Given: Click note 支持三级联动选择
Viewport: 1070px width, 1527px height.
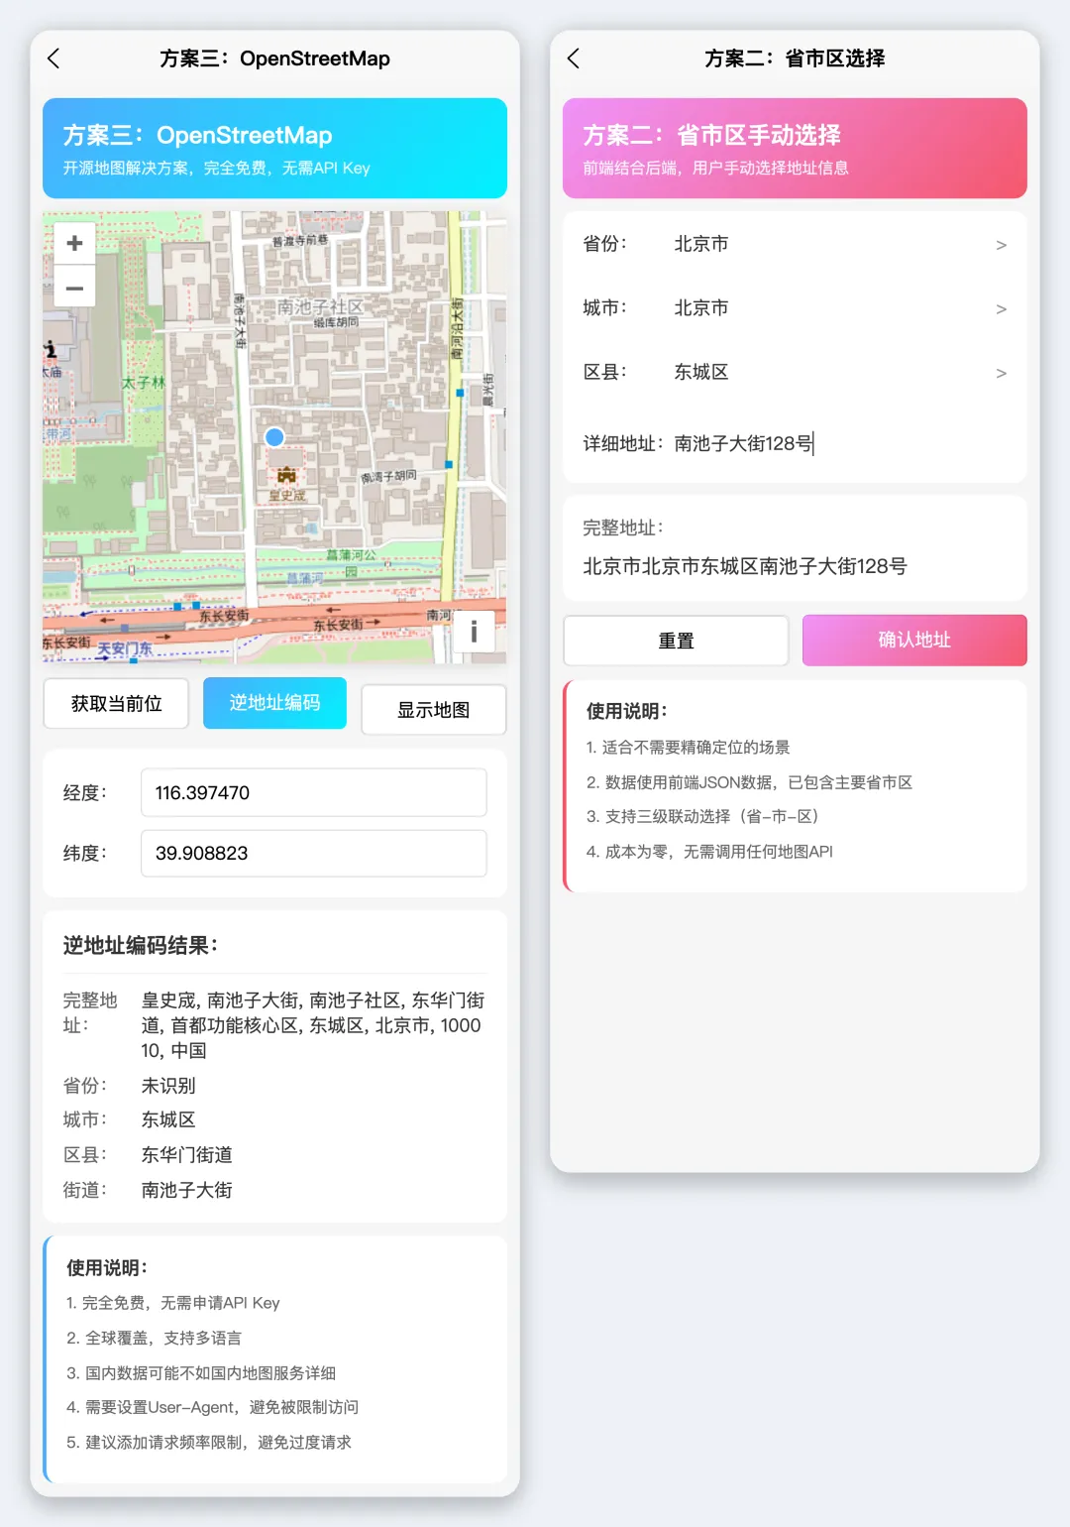Looking at the screenshot, I should (x=702, y=816).
